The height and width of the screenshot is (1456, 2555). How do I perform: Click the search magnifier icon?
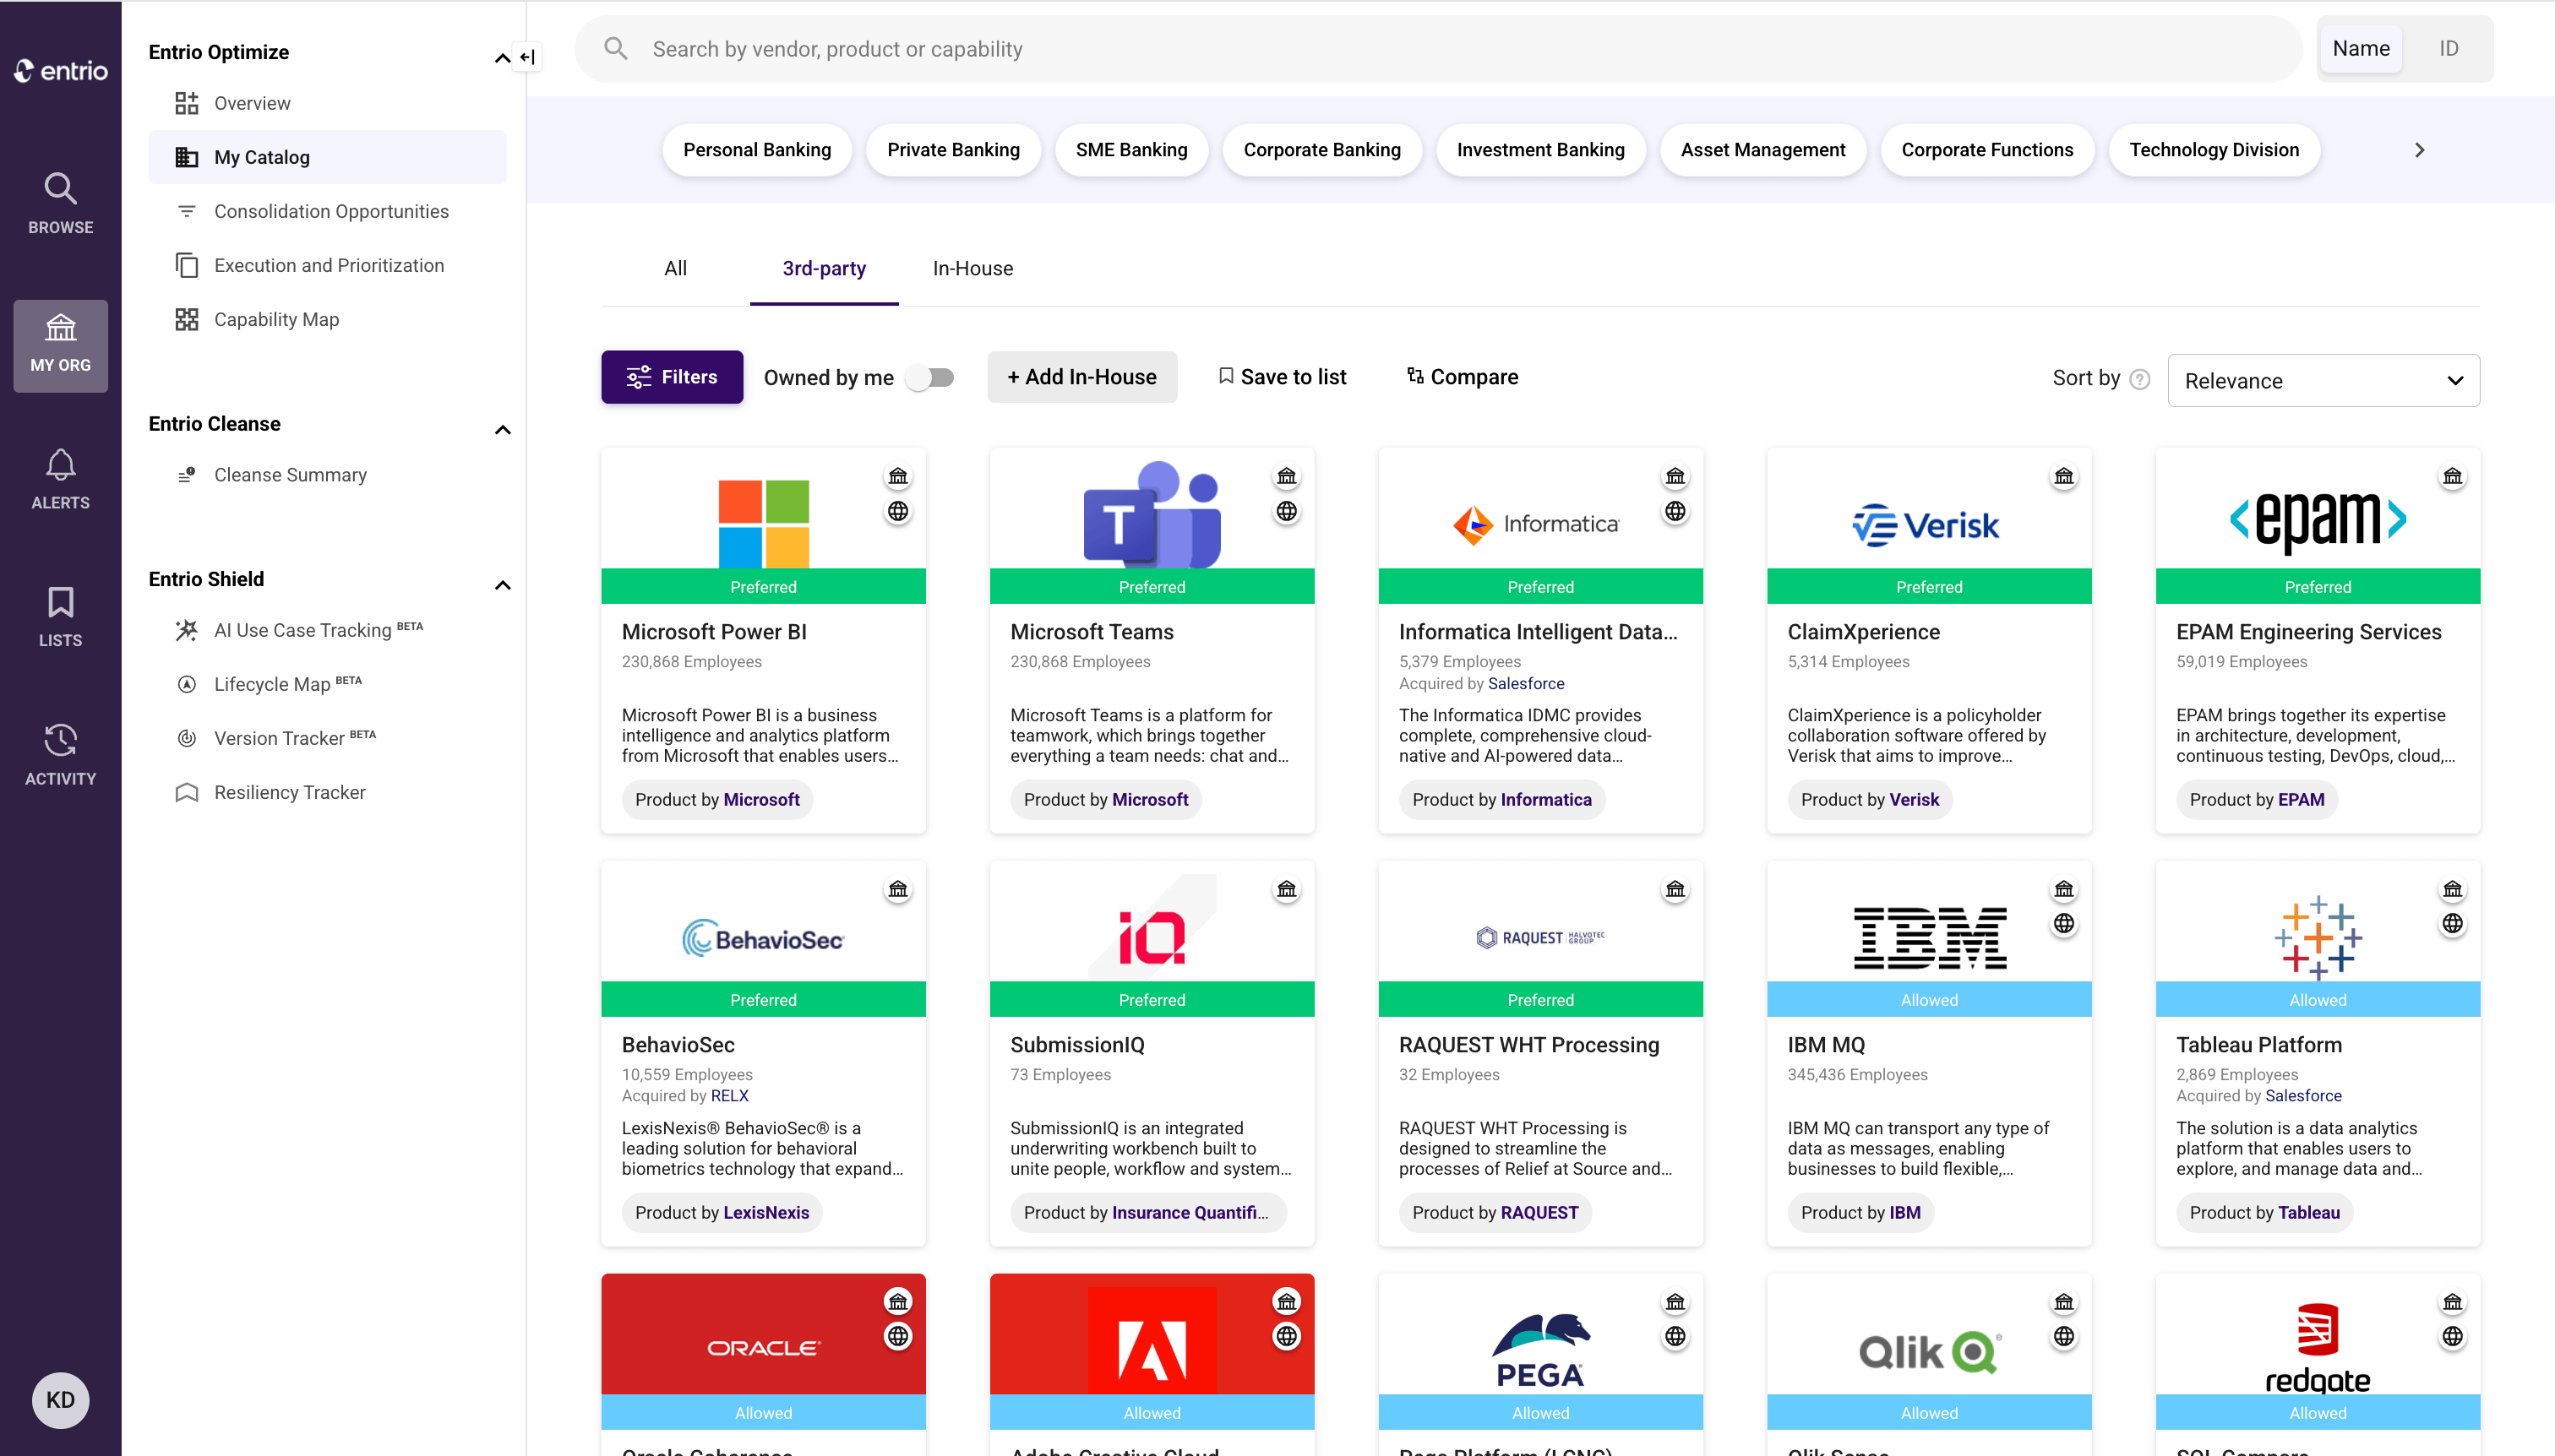(615, 49)
